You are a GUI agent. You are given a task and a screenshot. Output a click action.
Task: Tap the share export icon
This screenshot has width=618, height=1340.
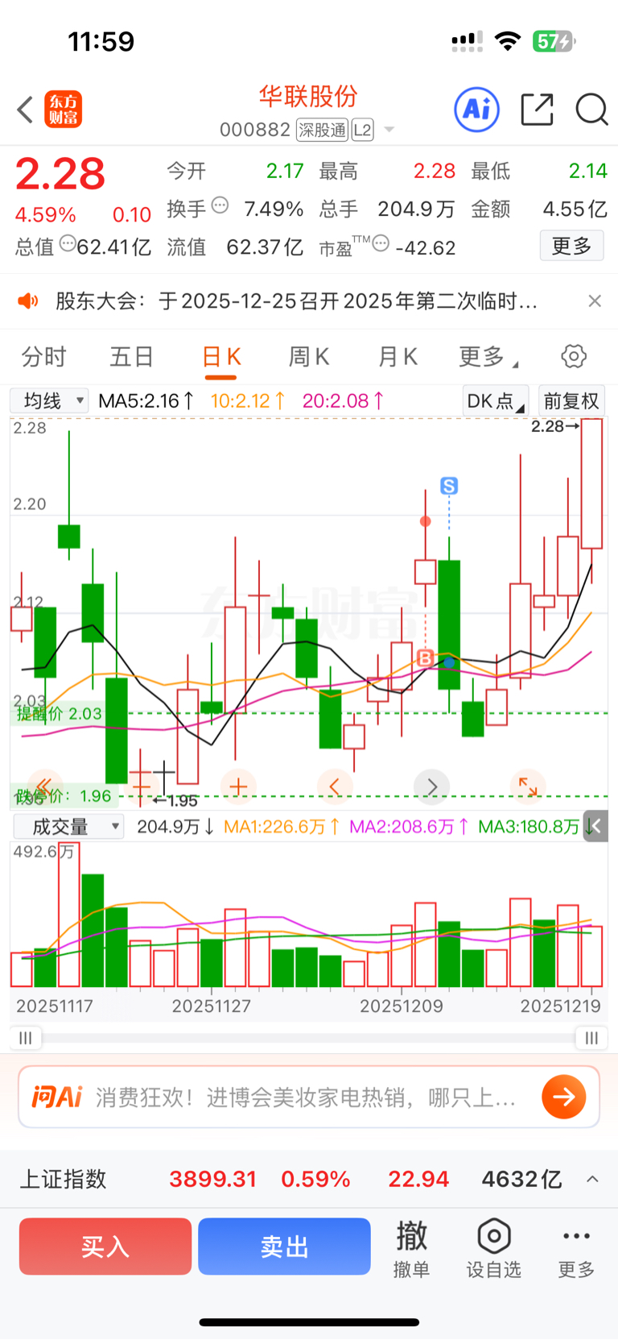(x=537, y=110)
